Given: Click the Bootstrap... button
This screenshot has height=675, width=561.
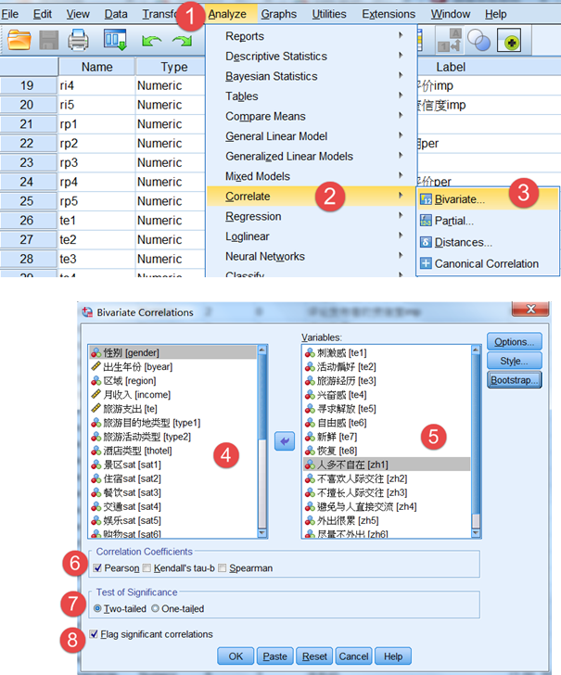Looking at the screenshot, I should (514, 380).
